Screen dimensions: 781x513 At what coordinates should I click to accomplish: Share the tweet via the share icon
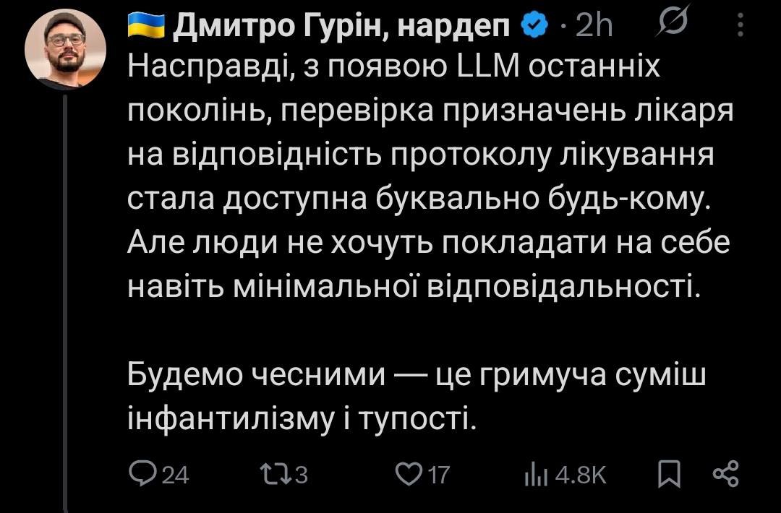coord(725,474)
